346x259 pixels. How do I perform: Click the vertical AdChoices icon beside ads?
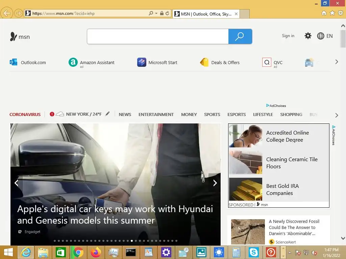pos(333,135)
